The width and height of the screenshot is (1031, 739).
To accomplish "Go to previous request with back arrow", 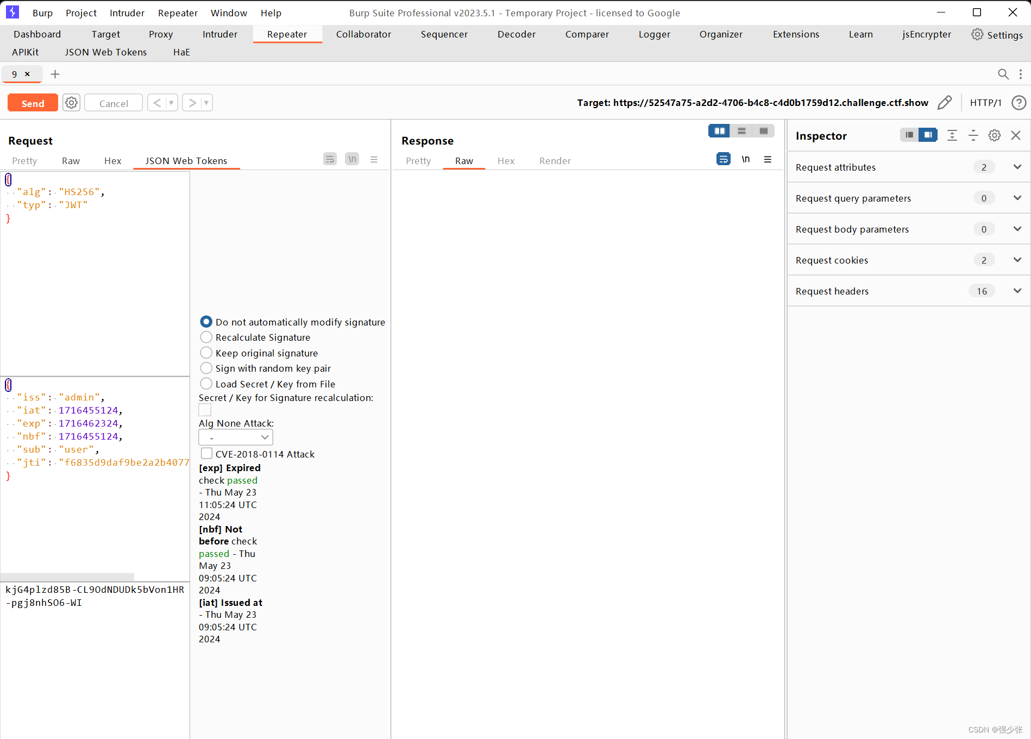I will click(157, 103).
